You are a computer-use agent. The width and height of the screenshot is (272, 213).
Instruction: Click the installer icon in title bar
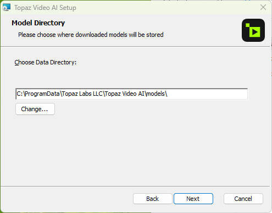click(7, 8)
